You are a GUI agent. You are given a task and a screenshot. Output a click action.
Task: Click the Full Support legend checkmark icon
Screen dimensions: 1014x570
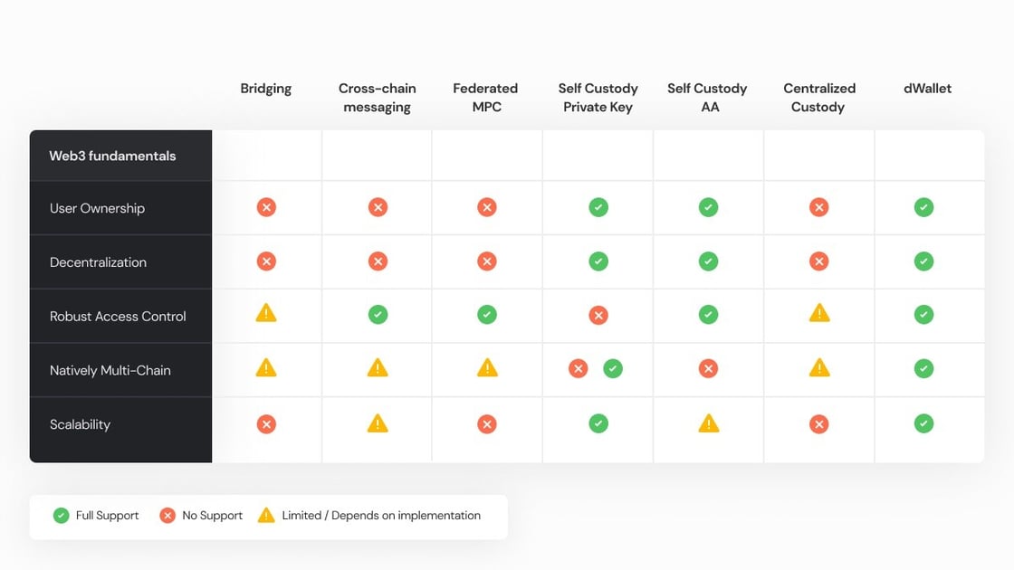(61, 516)
